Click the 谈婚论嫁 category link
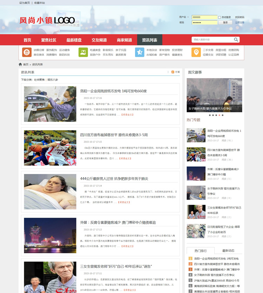 point(39,50)
